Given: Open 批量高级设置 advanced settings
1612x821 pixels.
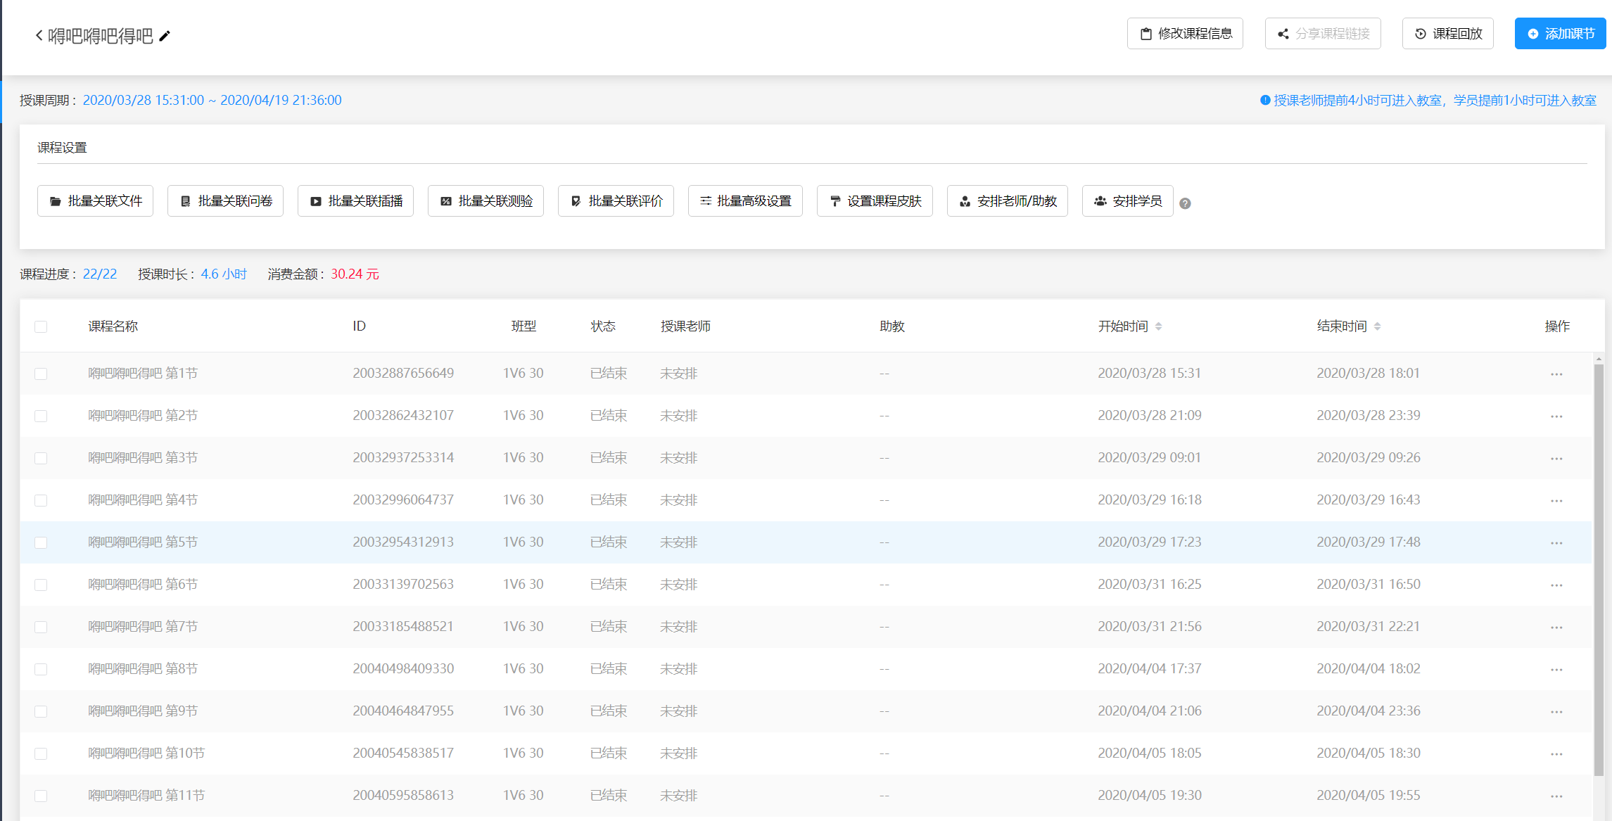Looking at the screenshot, I should 745,201.
